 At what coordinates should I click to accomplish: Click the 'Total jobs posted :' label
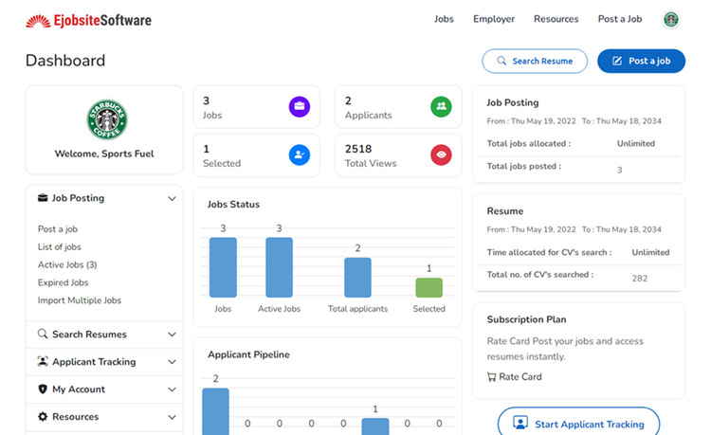[524, 166]
